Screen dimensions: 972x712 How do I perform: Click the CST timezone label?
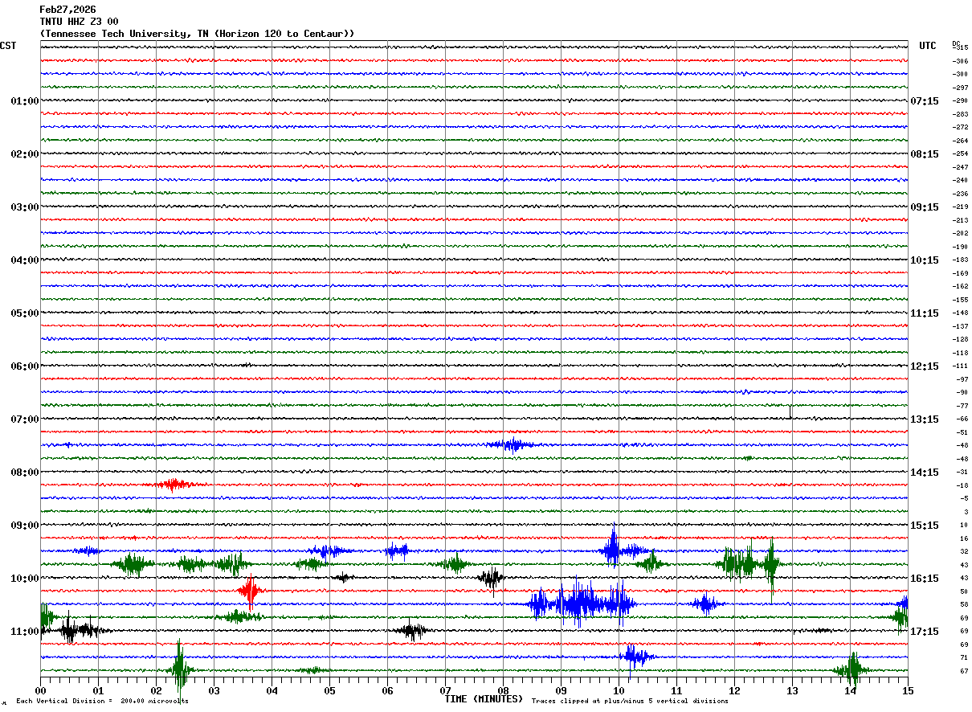8,46
